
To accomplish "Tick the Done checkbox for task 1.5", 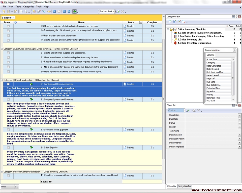I will tap(8, 35).
